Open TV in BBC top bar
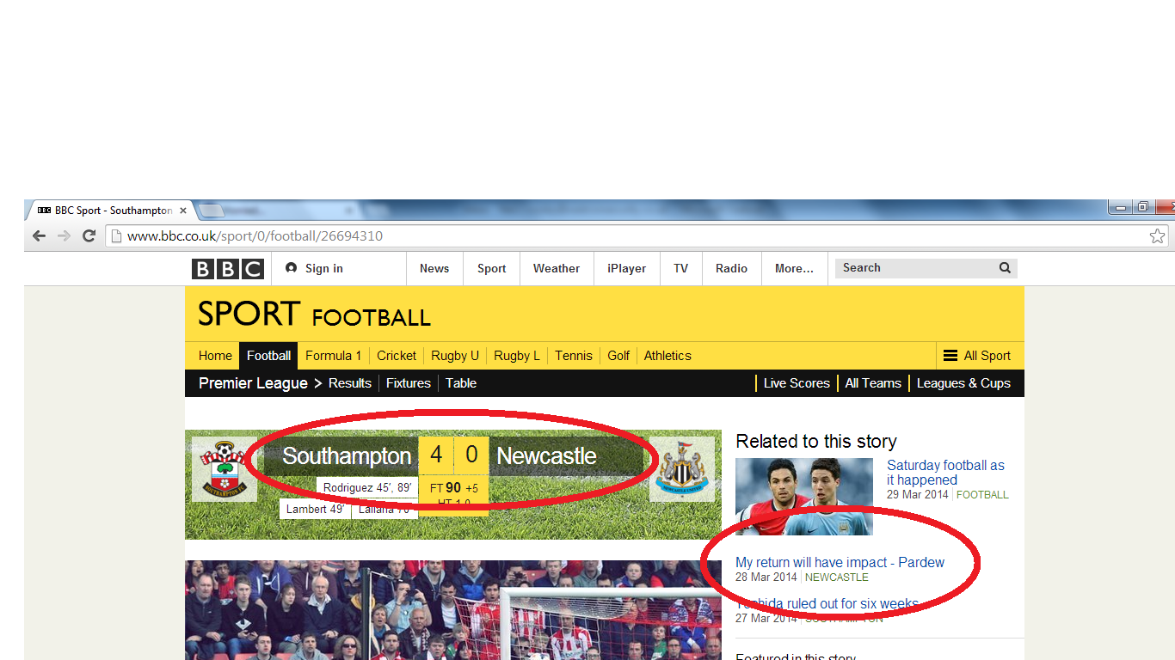 681,268
